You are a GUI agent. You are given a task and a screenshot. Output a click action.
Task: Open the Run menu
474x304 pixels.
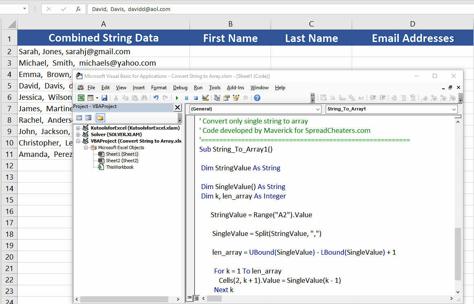[198, 88]
